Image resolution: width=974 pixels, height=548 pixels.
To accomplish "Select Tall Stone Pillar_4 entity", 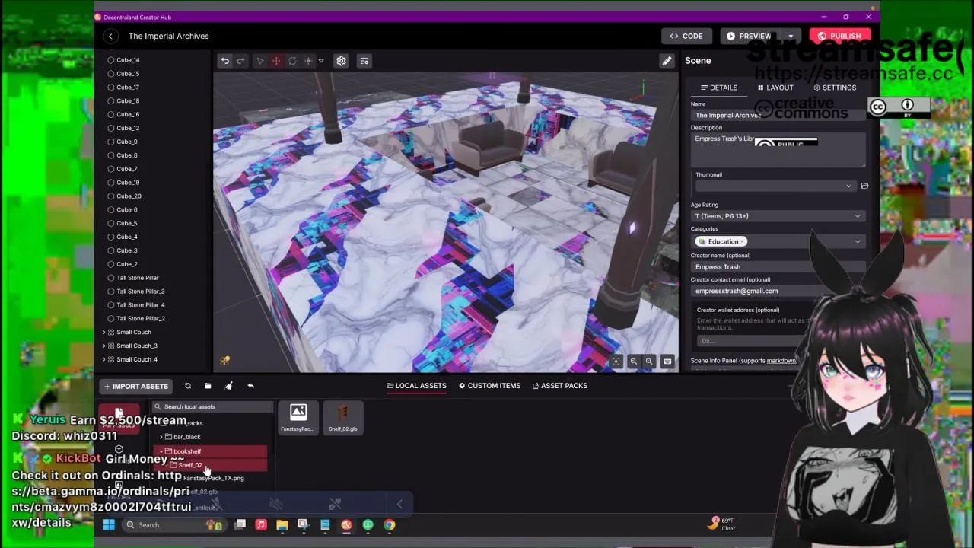I will [141, 305].
